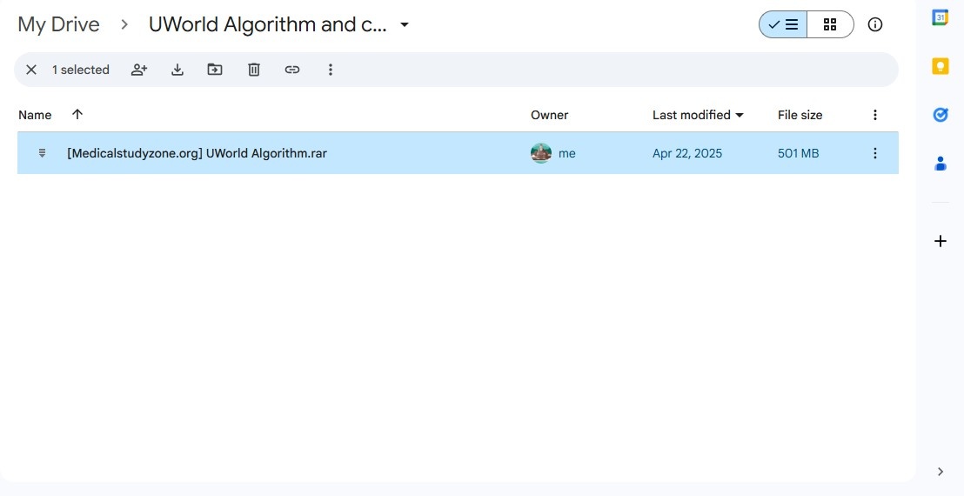
Task: Move the selected file to a folder
Action: tap(215, 70)
